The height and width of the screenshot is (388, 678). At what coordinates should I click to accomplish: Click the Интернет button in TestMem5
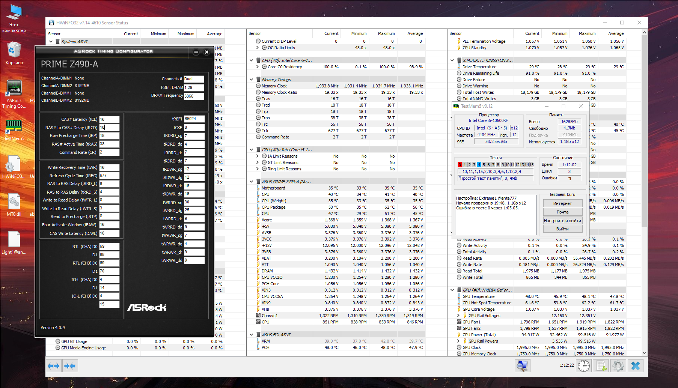tap(562, 203)
